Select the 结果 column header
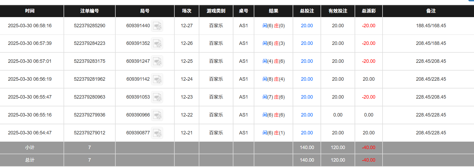Image resolution: width=474 pixels, height=167 pixels. (273, 11)
